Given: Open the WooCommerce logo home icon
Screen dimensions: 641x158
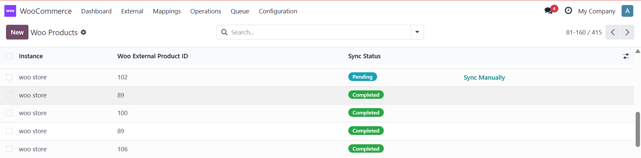Looking at the screenshot, I should (10, 11).
